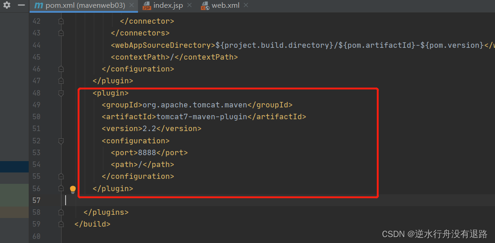Click the ${pom.version} expression on line 44
Viewport: 495px width, 243px height.
pyautogui.click(x=452, y=45)
